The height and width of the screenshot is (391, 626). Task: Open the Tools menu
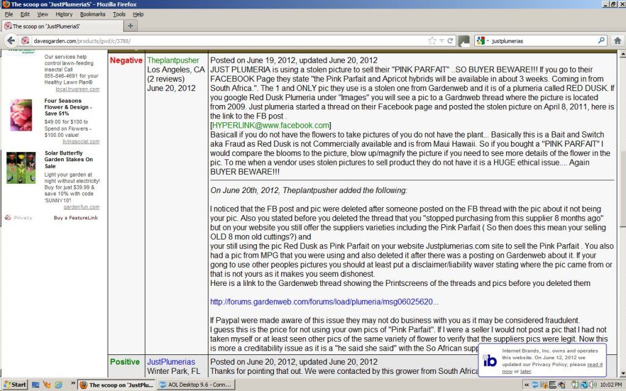pyautogui.click(x=119, y=15)
